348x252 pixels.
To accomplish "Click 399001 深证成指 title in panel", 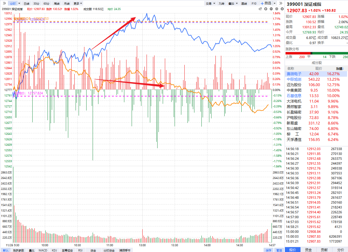I will pyautogui.click(x=304, y=4).
